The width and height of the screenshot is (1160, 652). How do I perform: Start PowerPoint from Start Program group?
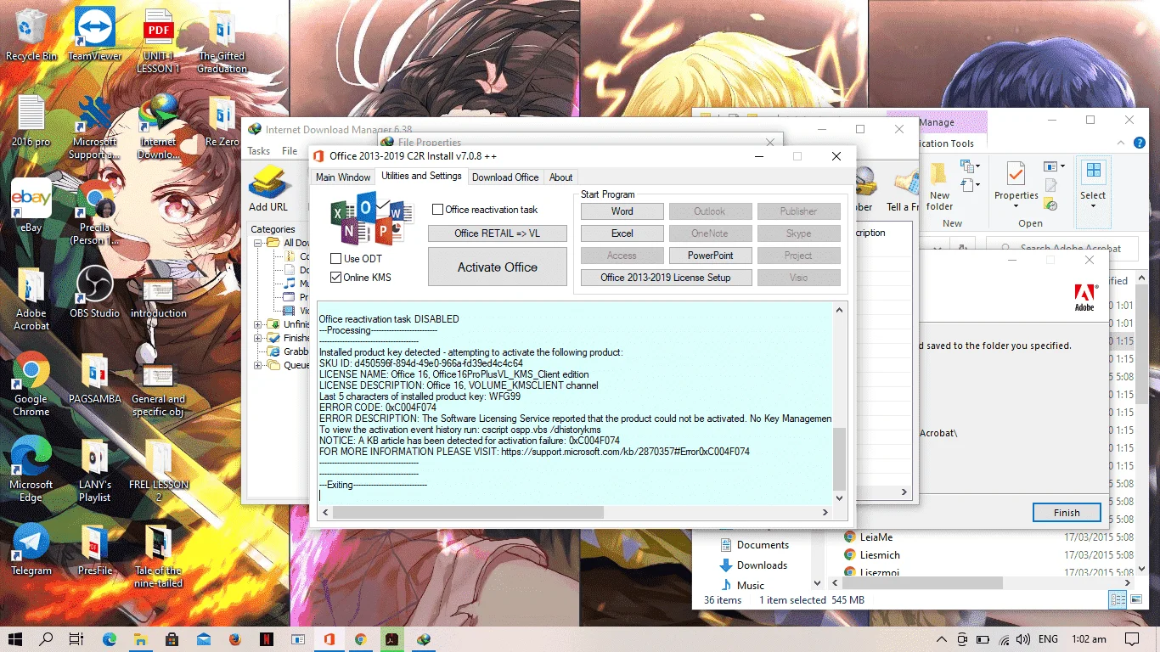[710, 256]
